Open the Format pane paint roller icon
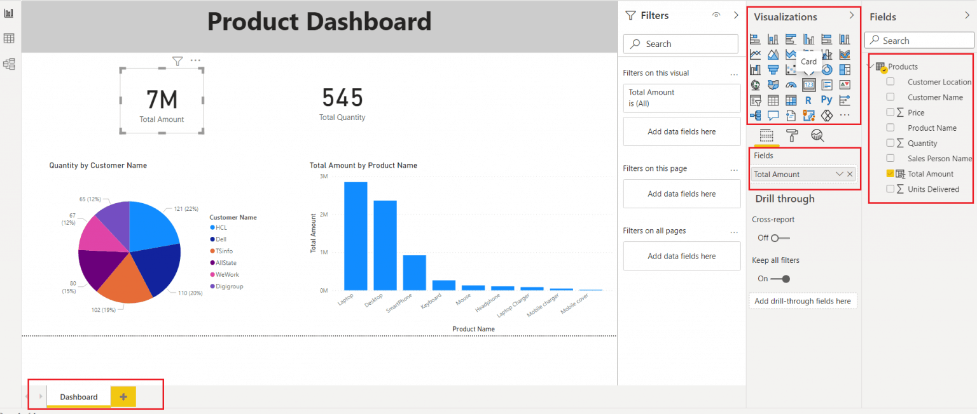The width and height of the screenshot is (977, 414). 791,135
